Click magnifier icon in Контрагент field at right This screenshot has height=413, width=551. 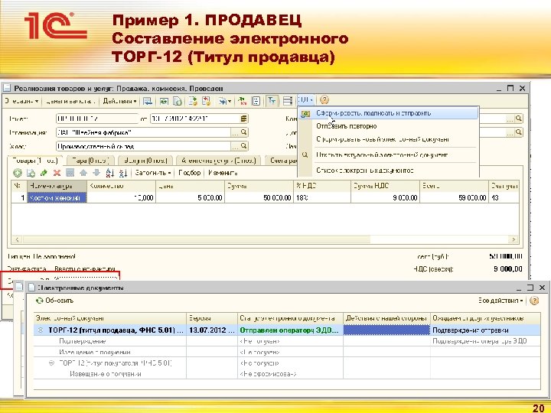click(x=519, y=119)
